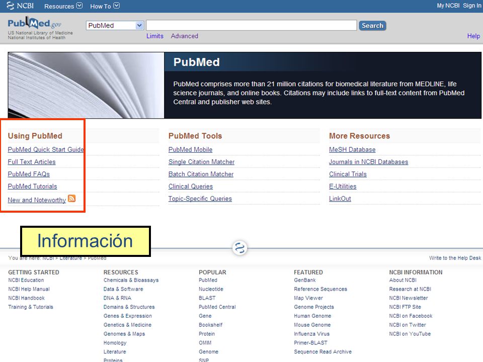
Task: Open Chemicals & Bioassays
Action: point(131,280)
